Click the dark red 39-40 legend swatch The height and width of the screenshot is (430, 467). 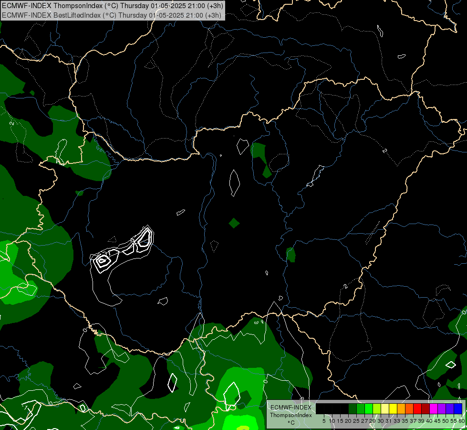coord(425,408)
